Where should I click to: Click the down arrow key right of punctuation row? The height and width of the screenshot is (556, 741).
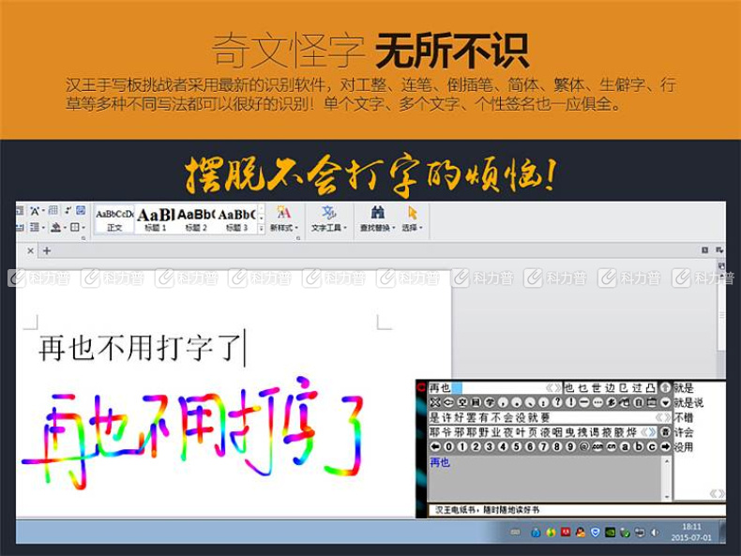click(x=665, y=403)
